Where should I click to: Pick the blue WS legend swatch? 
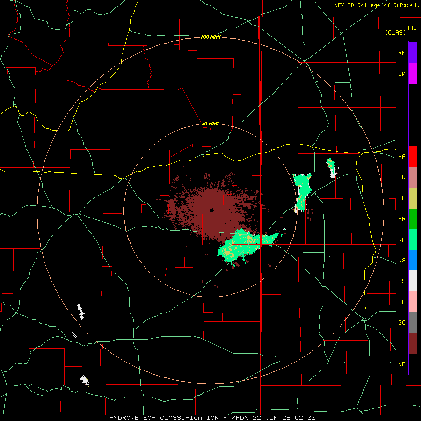point(413,260)
